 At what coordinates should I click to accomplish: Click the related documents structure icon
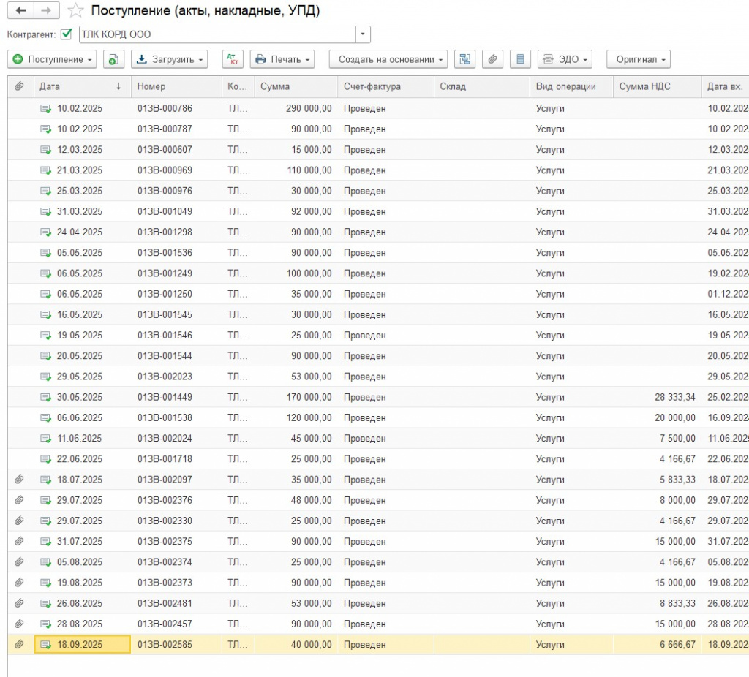[464, 59]
